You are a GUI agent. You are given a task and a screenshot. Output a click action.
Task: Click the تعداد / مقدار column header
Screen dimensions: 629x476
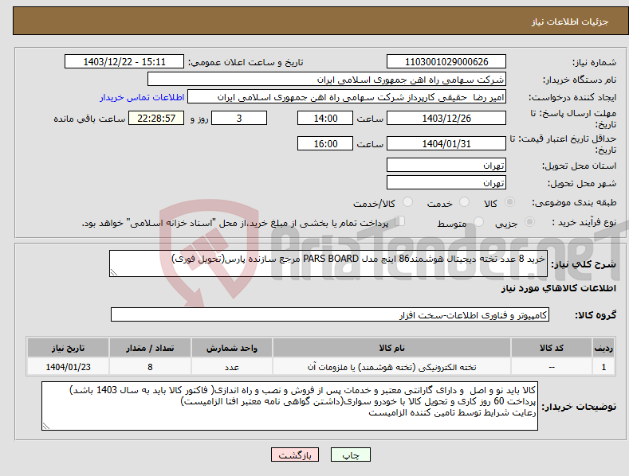point(150,348)
